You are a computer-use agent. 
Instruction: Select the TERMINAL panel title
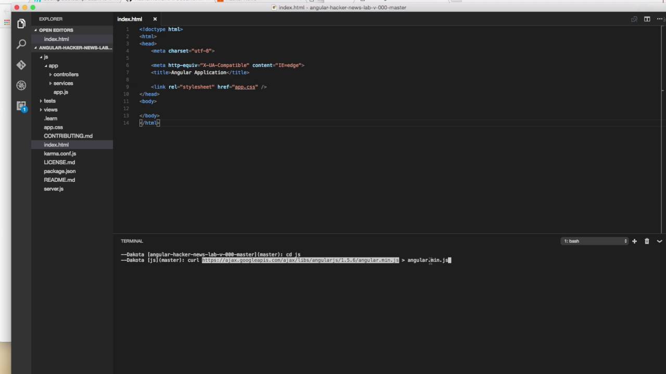132,241
